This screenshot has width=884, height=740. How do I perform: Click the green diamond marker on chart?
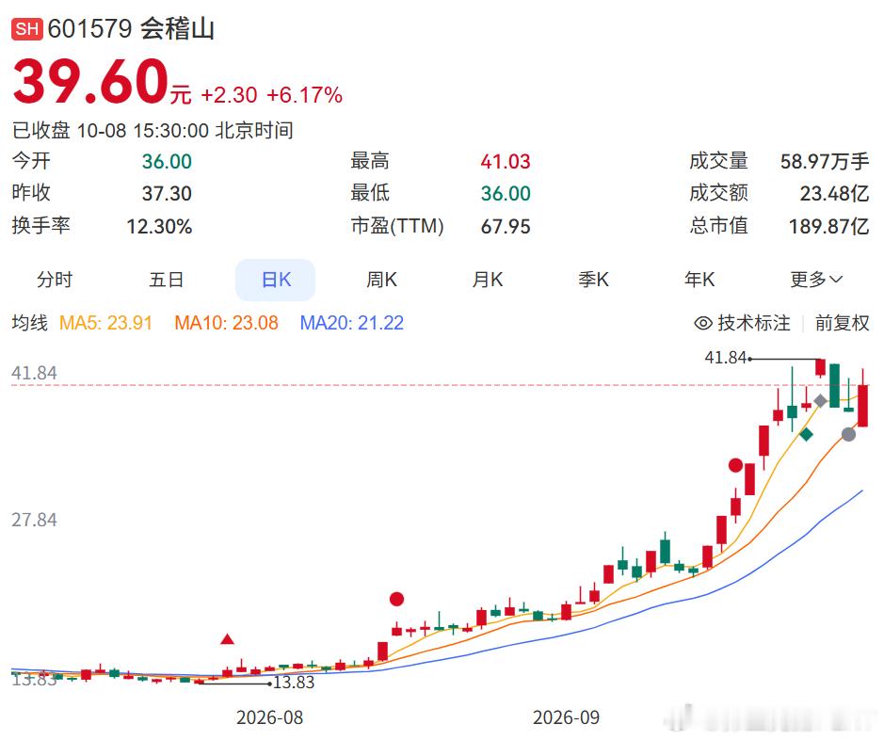(806, 435)
